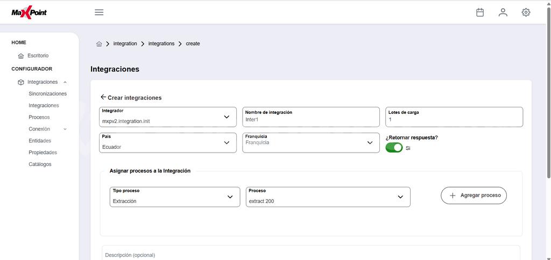Click the Agregar proceso button

click(474, 196)
